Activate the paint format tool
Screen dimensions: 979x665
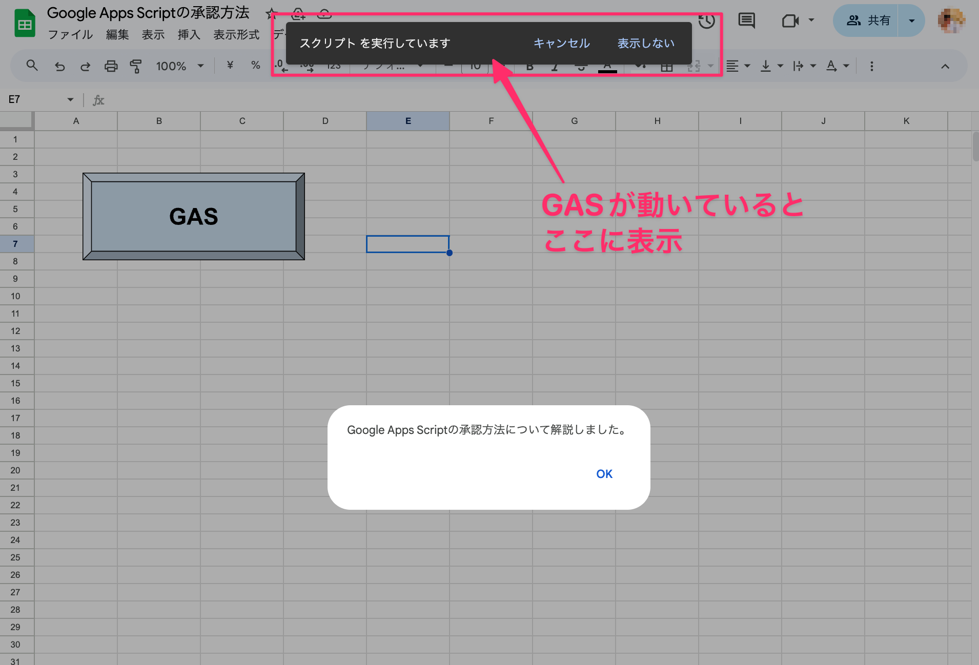(136, 66)
